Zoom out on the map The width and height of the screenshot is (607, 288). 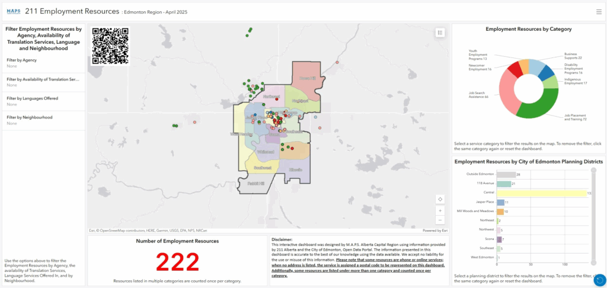[x=440, y=220]
